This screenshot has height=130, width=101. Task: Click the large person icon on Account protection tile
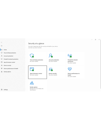(x=51, y=55)
